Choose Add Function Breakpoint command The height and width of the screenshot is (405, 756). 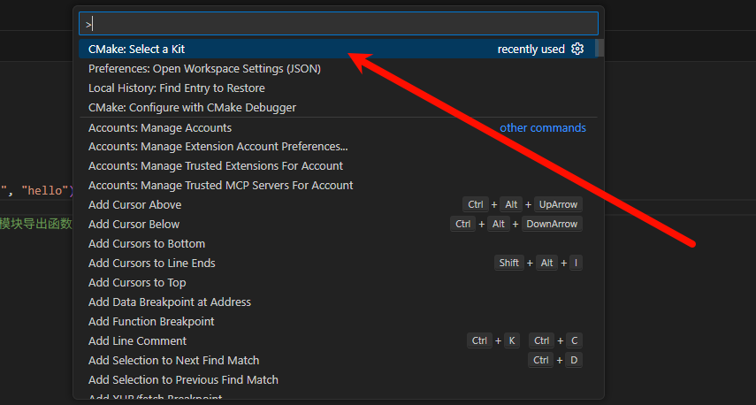[337, 322]
